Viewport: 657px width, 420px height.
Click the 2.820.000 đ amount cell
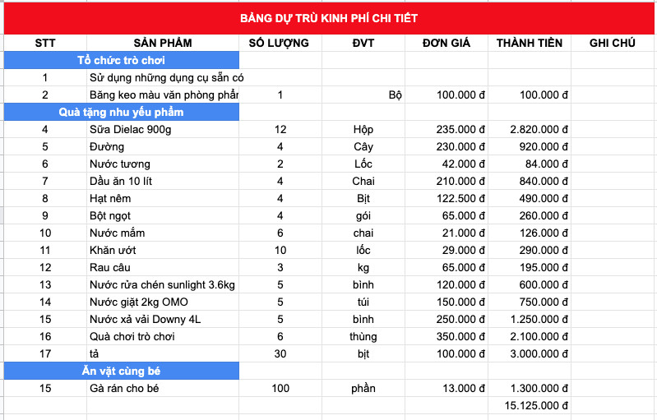pos(529,129)
